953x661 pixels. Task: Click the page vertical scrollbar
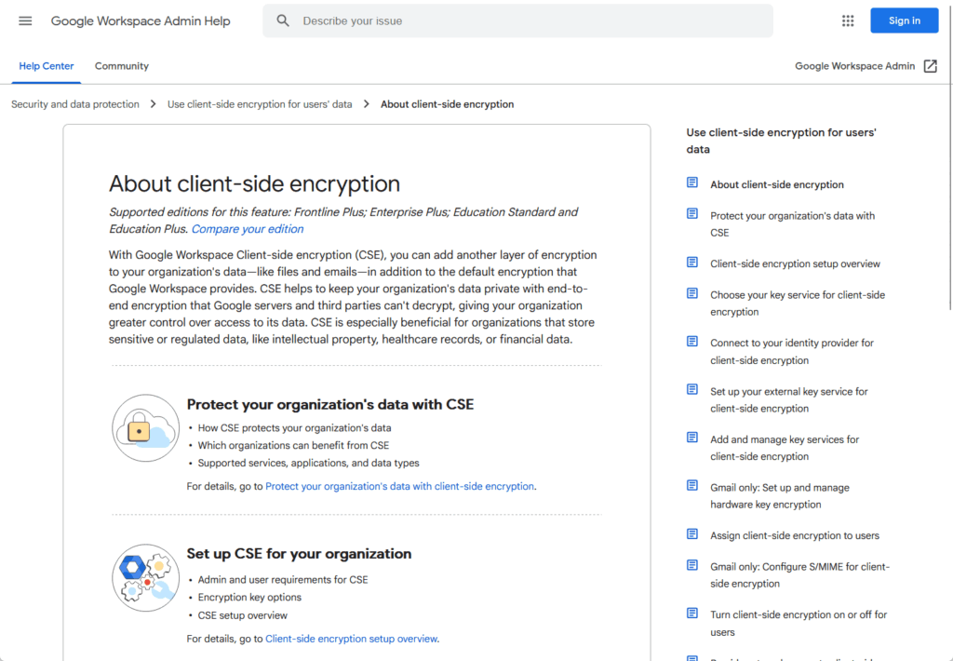(x=949, y=158)
